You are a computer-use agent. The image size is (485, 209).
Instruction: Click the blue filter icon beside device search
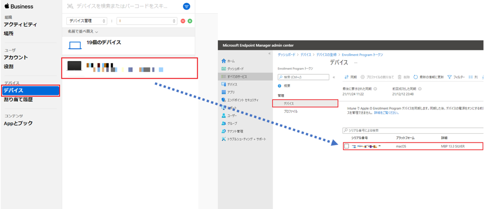[x=186, y=6]
